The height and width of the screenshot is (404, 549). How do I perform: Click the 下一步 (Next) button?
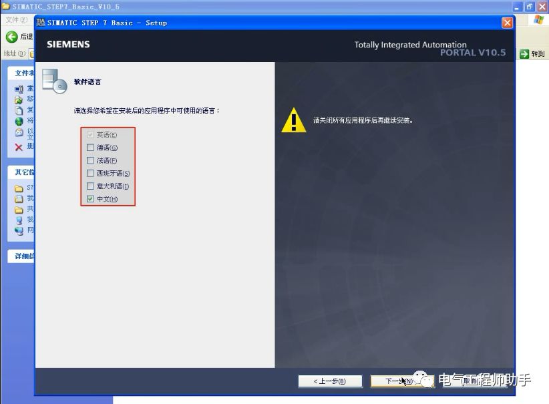coord(401,381)
